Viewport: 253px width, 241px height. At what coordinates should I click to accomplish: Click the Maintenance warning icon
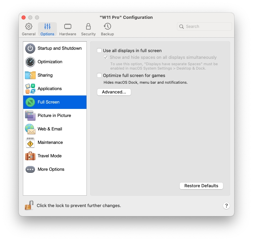(x=30, y=143)
